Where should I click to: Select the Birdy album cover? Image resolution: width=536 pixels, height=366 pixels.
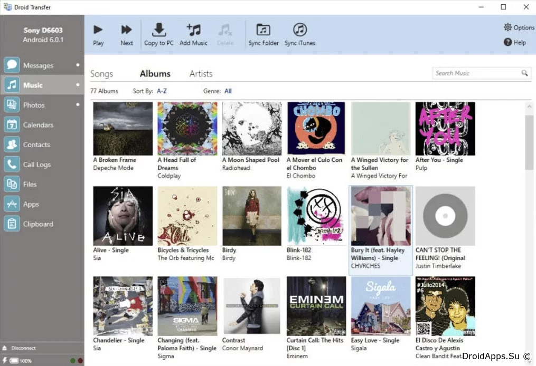click(252, 216)
